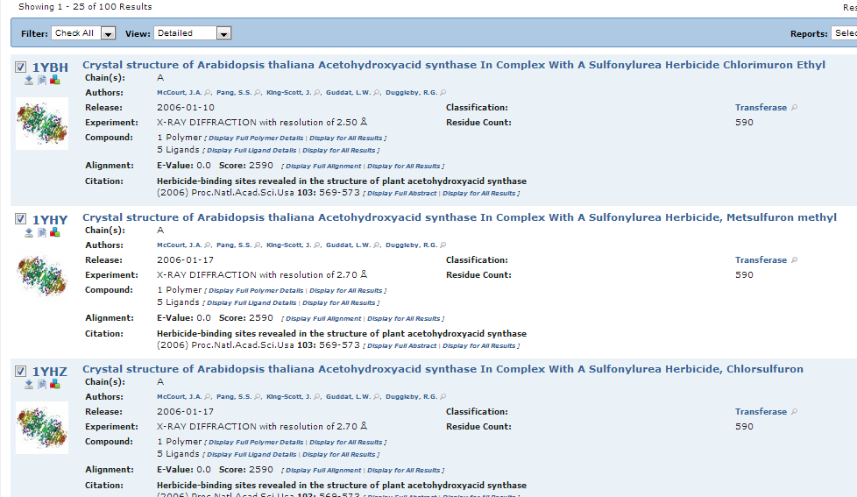This screenshot has height=497, width=857.
Task: Click Display Full Abstract for 1YBH
Action: click(401, 194)
